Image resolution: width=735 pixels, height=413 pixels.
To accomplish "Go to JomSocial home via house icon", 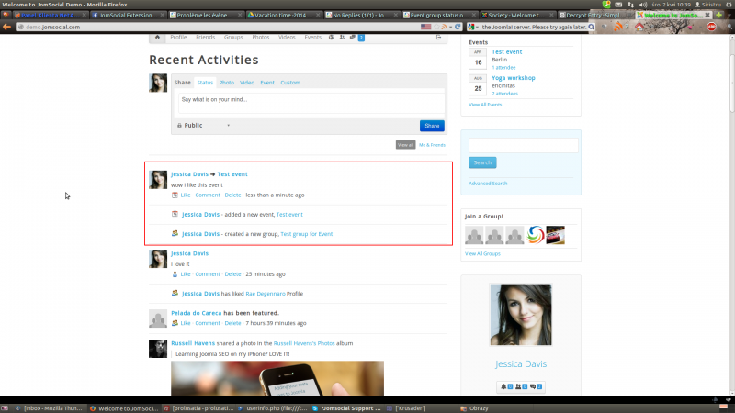I will 157,38.
